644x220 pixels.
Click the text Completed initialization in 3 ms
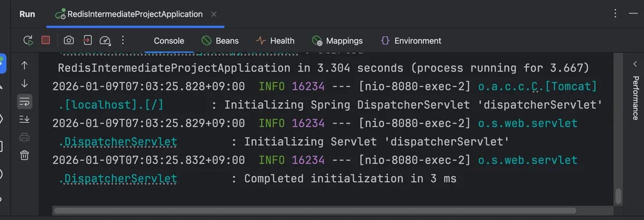[350, 179]
